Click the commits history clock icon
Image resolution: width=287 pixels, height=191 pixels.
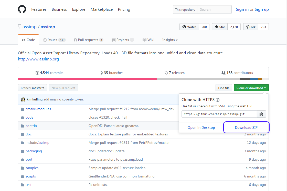point(37,73)
